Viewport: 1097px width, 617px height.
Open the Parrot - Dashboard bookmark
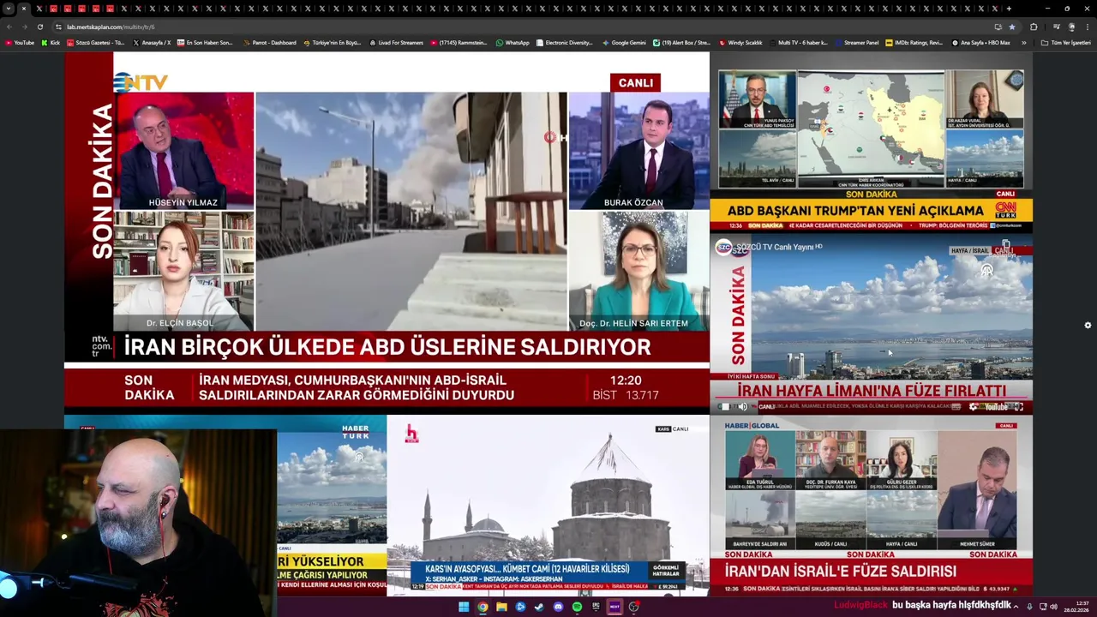pyautogui.click(x=269, y=42)
